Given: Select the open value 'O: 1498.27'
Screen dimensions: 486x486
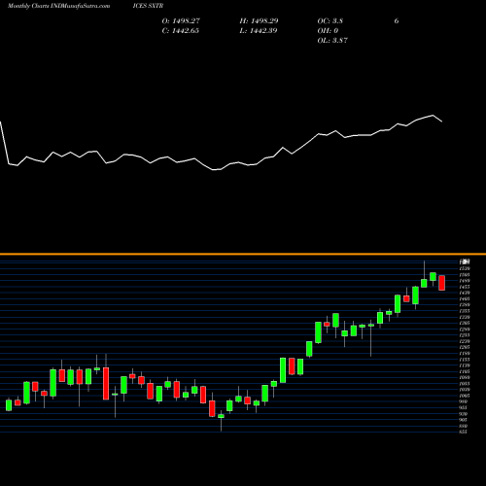Looking at the screenshot, I should [181, 21].
